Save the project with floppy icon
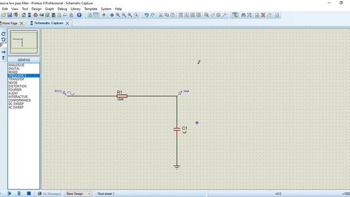Screen dimensions: 350x197 9,15
